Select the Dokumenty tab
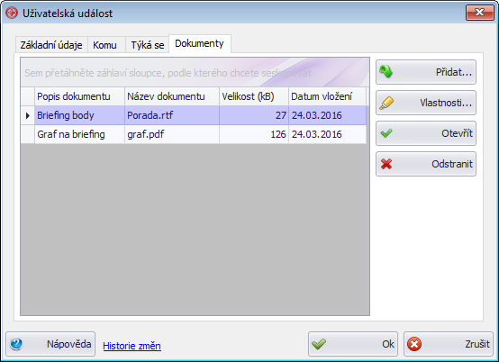The image size is (499, 362). click(200, 43)
